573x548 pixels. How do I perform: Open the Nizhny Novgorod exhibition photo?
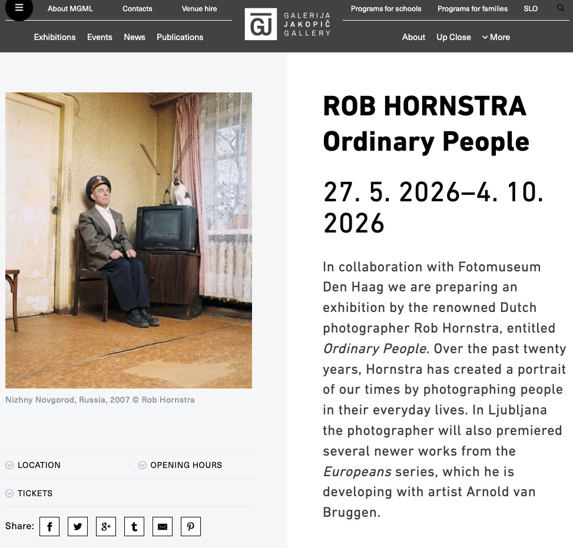pos(128,240)
